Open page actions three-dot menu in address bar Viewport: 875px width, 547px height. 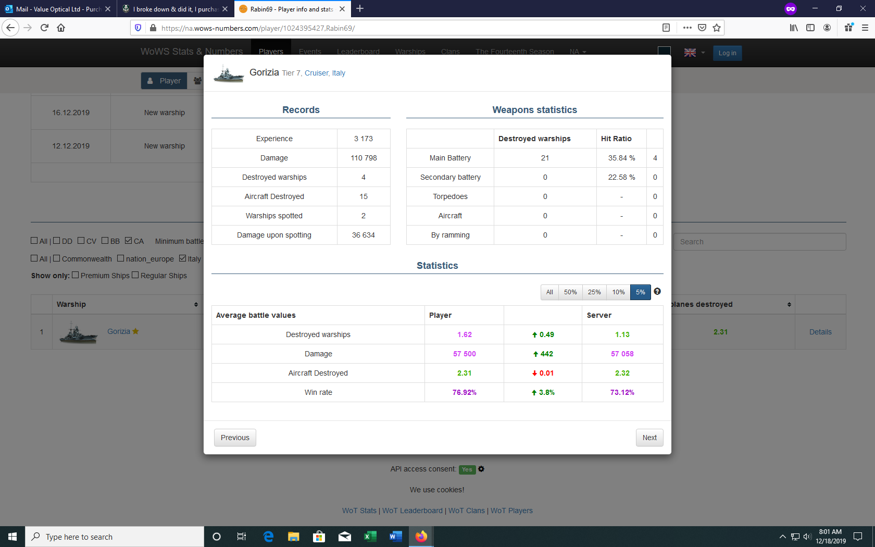pos(687,28)
